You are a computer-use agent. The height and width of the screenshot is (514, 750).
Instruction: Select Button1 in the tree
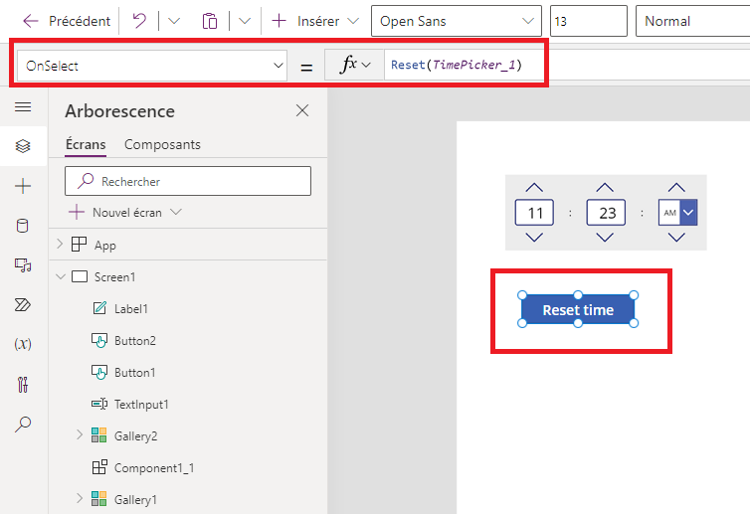coord(135,373)
